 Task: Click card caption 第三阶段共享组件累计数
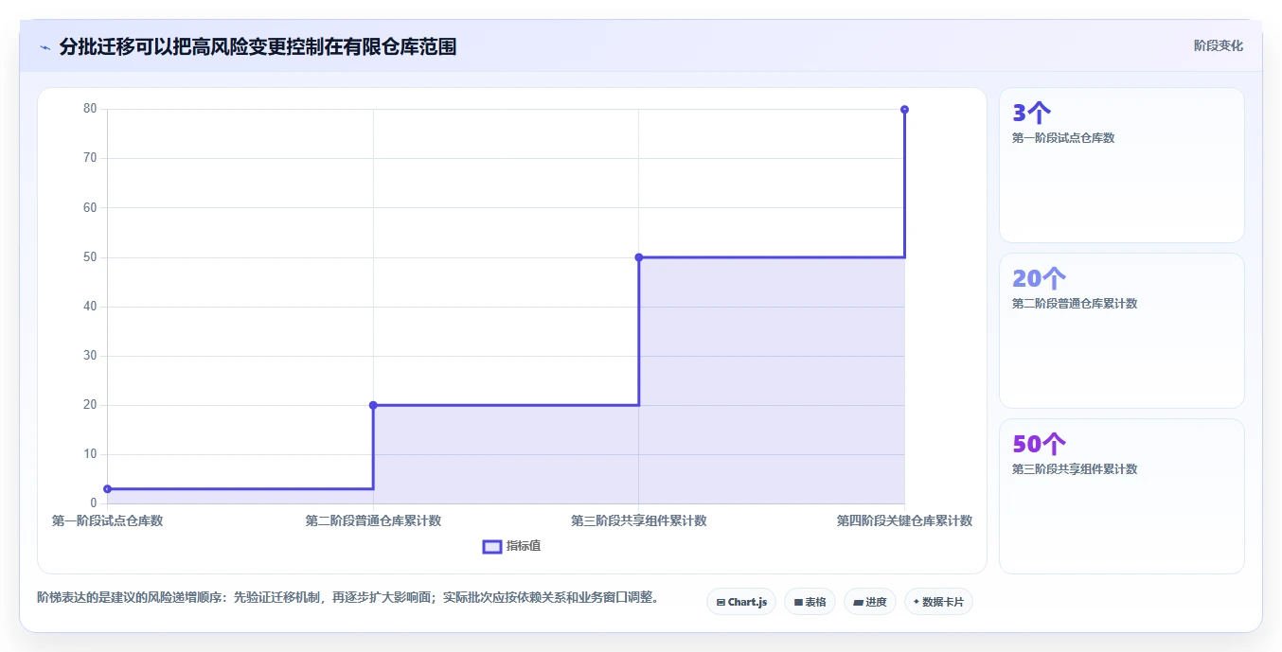tap(1075, 469)
